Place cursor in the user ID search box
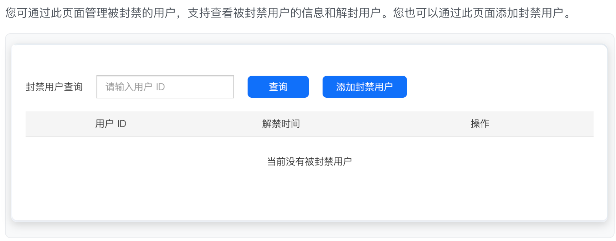Screen dimensions: 616x241 click(165, 87)
